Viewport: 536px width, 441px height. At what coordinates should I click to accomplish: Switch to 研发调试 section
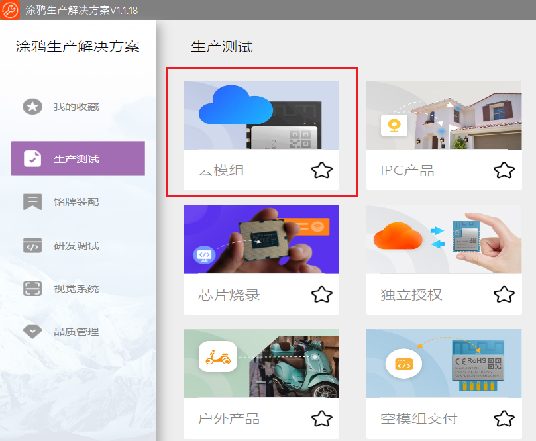click(78, 246)
